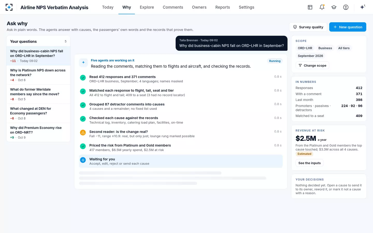
Task: Click the Survey quality button
Action: (308, 27)
